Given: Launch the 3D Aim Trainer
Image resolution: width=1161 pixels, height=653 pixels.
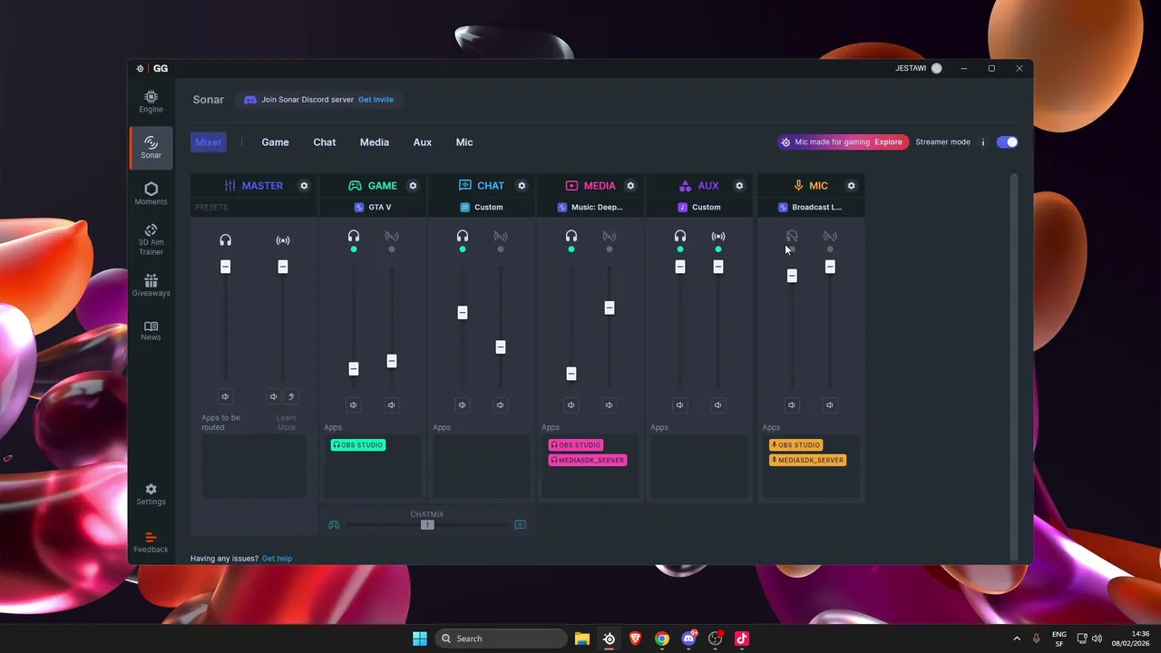Looking at the screenshot, I should click(x=151, y=239).
